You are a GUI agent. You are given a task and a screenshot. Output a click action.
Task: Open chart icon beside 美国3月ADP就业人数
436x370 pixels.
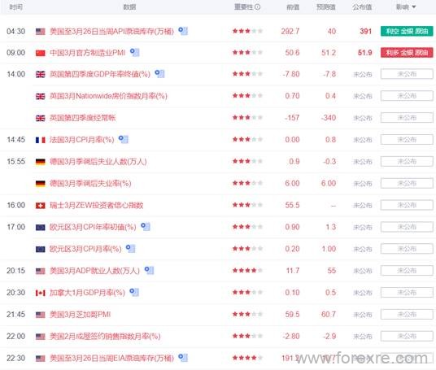(x=149, y=270)
